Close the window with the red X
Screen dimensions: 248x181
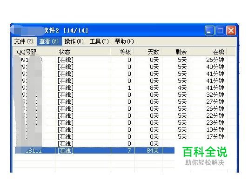(231, 30)
